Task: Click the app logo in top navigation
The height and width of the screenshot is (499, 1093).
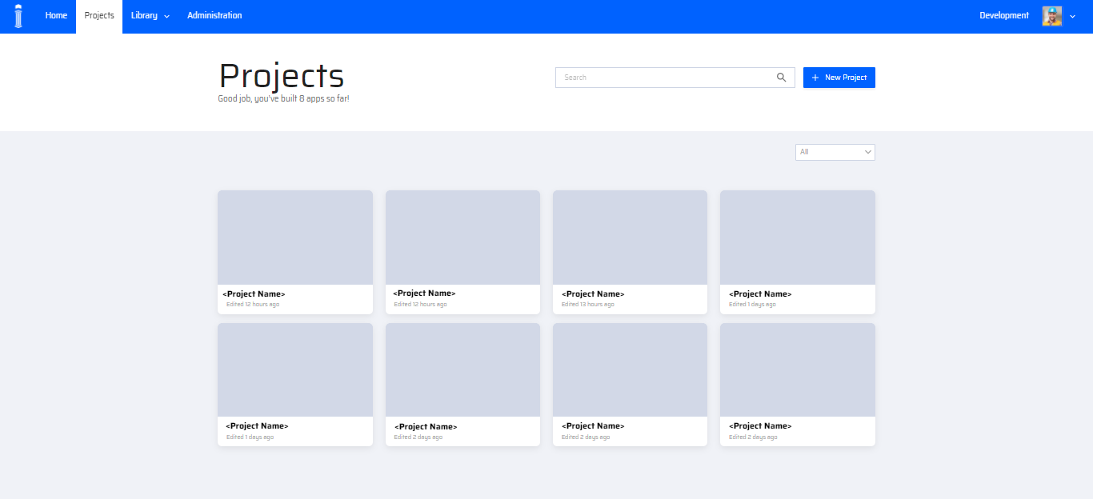Action: click(18, 16)
